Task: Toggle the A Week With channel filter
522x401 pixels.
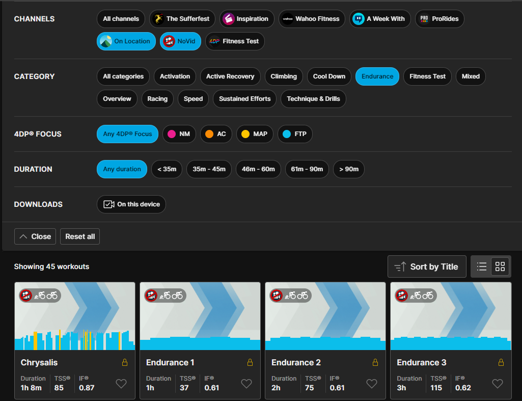Action: point(380,19)
